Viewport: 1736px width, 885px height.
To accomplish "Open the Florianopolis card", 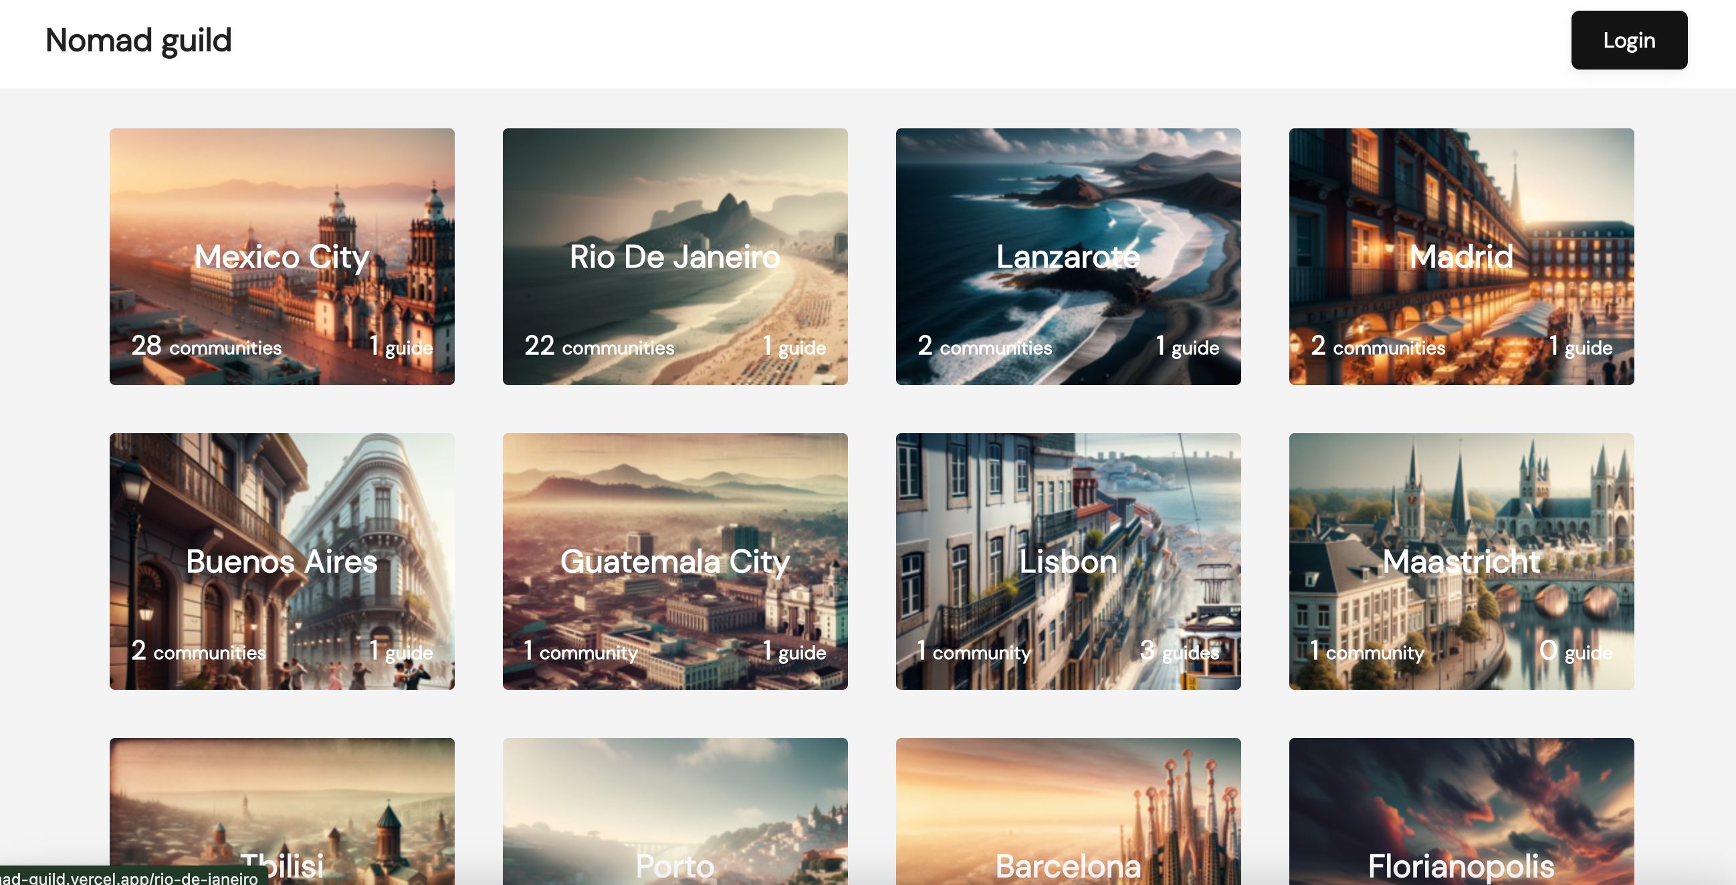I will pos(1461,811).
